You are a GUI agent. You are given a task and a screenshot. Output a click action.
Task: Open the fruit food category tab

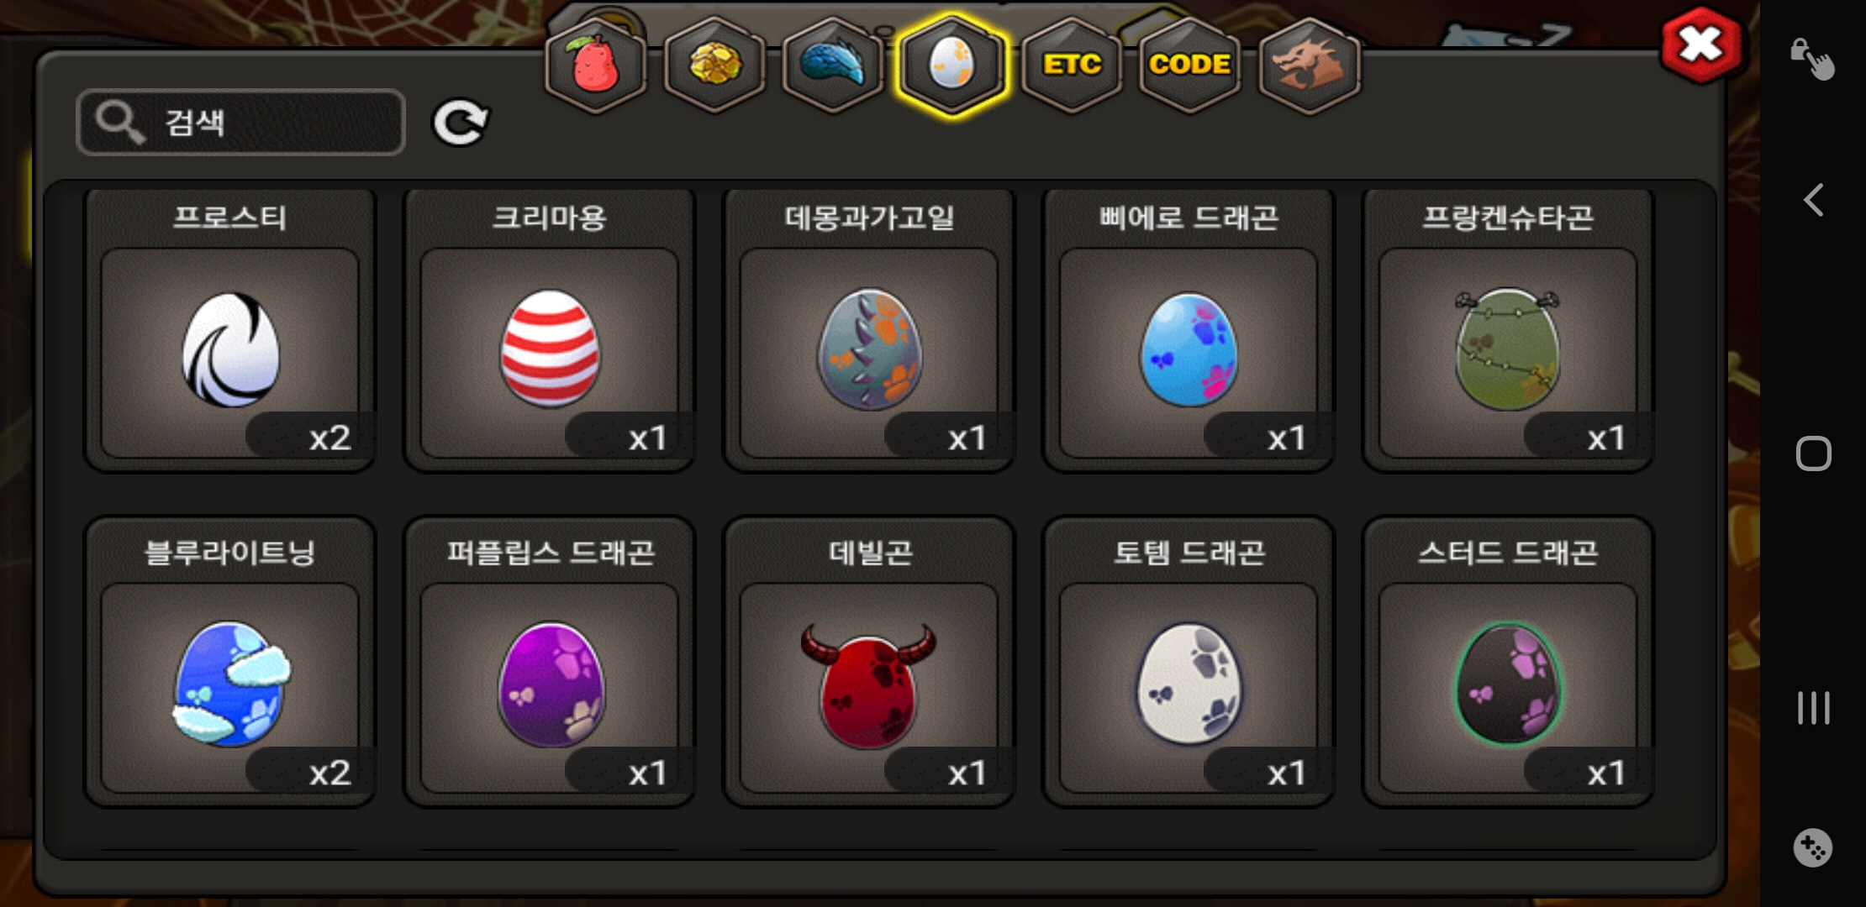(x=595, y=66)
